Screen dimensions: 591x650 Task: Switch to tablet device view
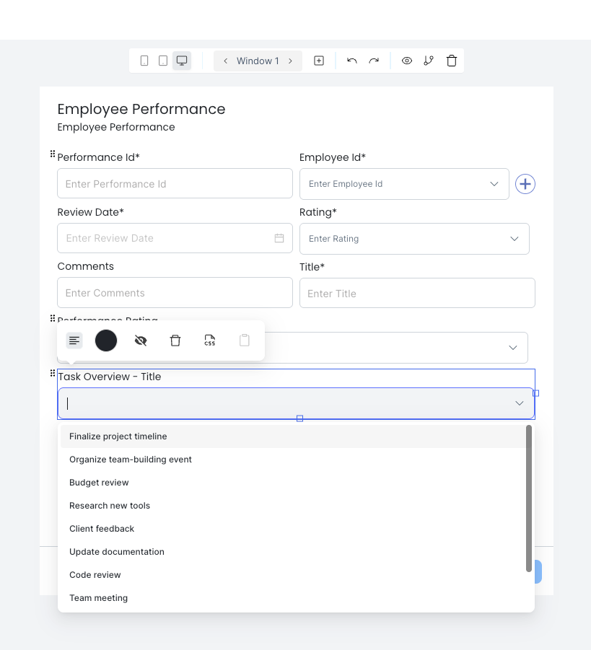click(163, 61)
